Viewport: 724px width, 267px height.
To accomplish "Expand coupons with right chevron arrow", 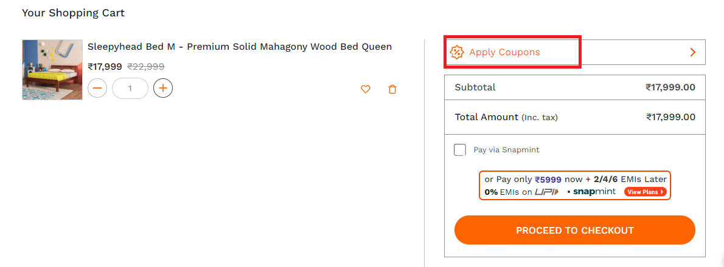I will (x=692, y=52).
